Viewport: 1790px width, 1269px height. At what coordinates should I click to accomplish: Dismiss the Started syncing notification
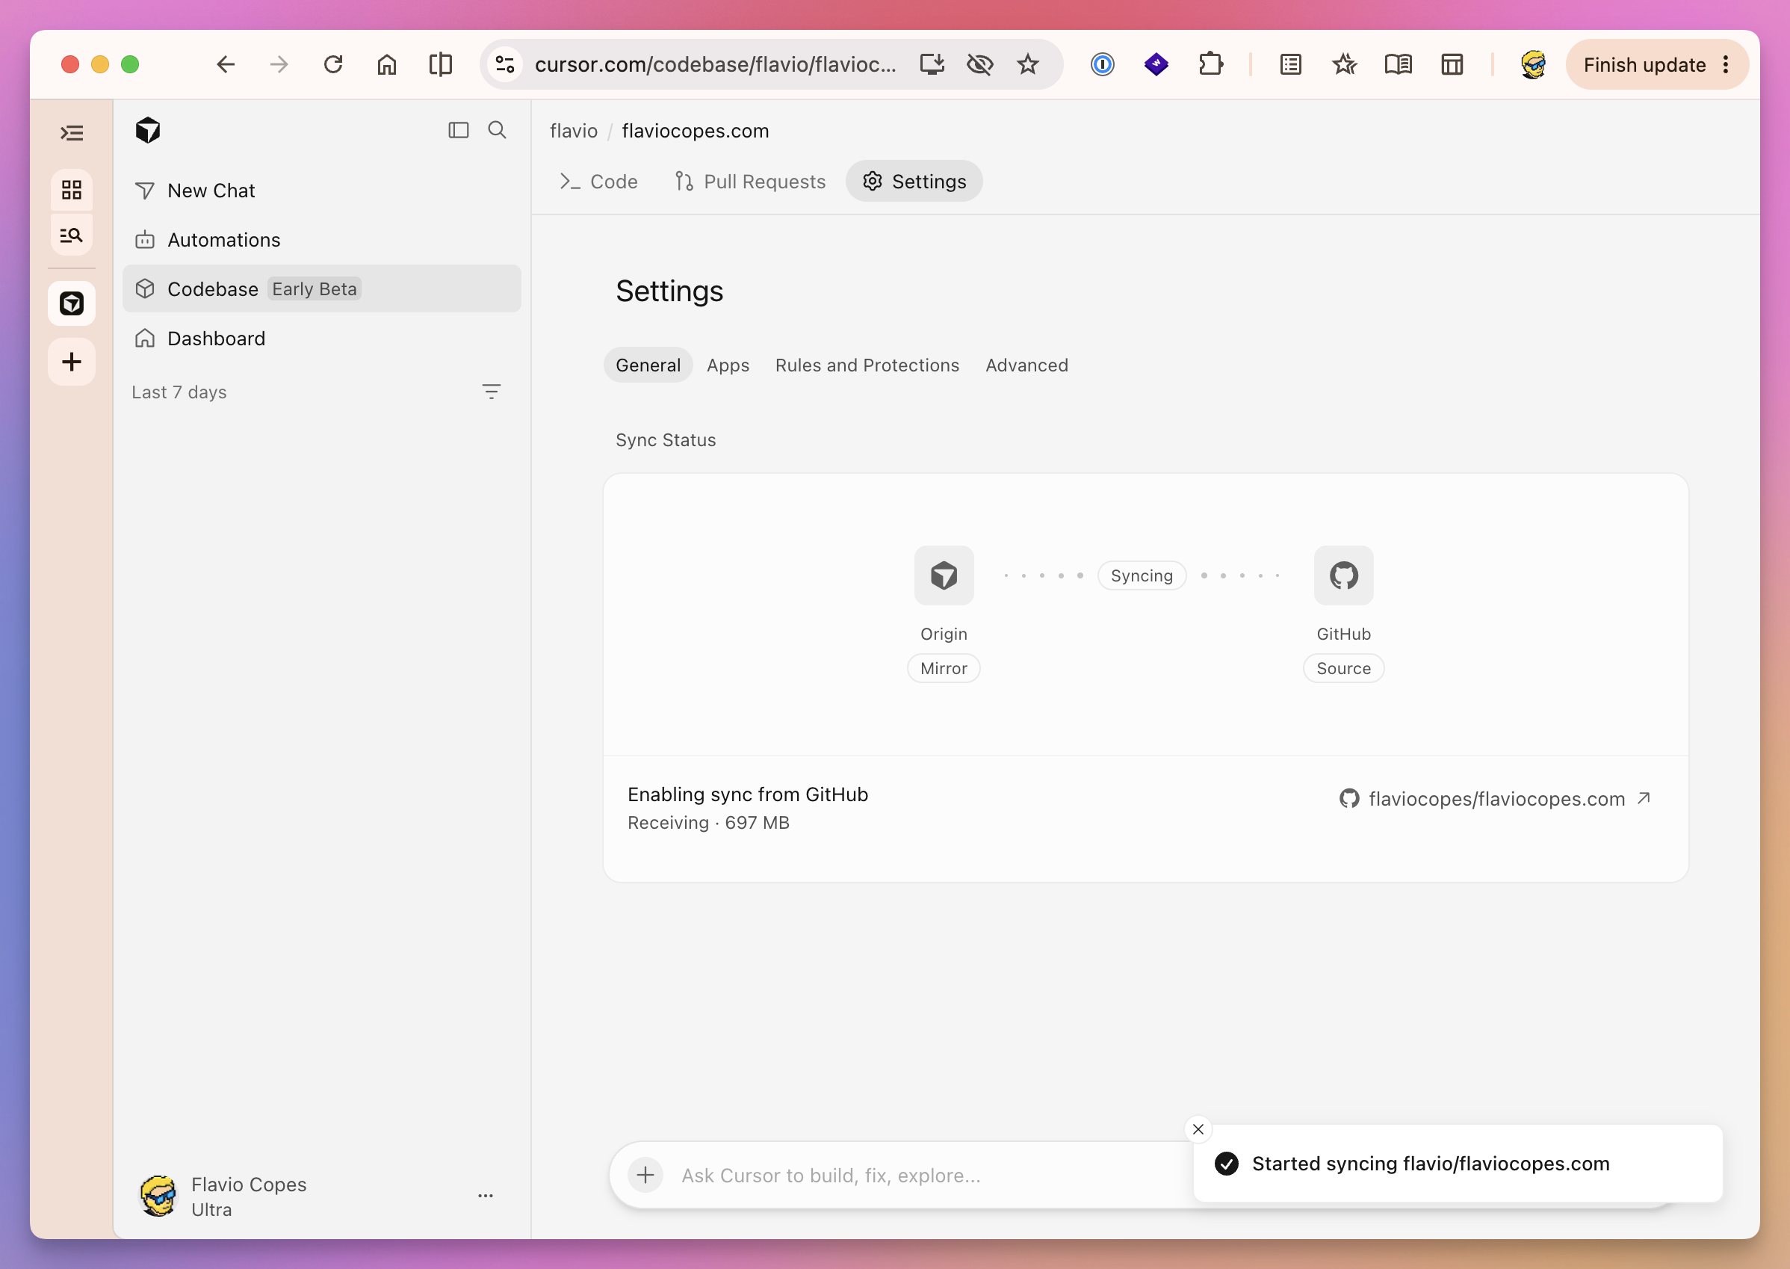point(1198,1129)
